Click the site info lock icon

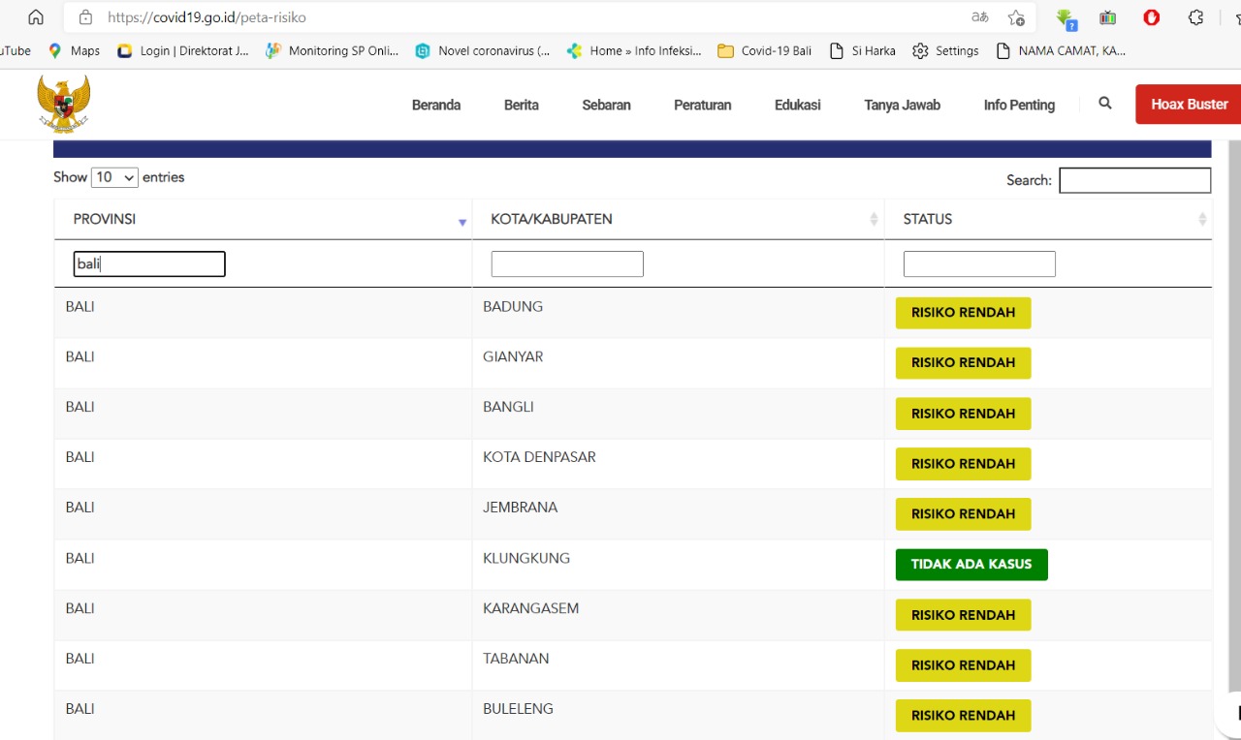pyautogui.click(x=85, y=17)
